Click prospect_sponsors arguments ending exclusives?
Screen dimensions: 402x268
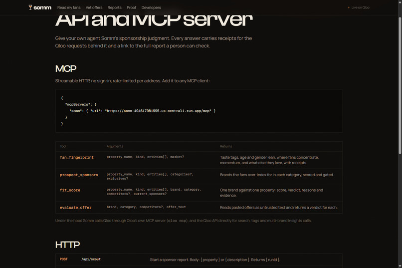pos(150,177)
